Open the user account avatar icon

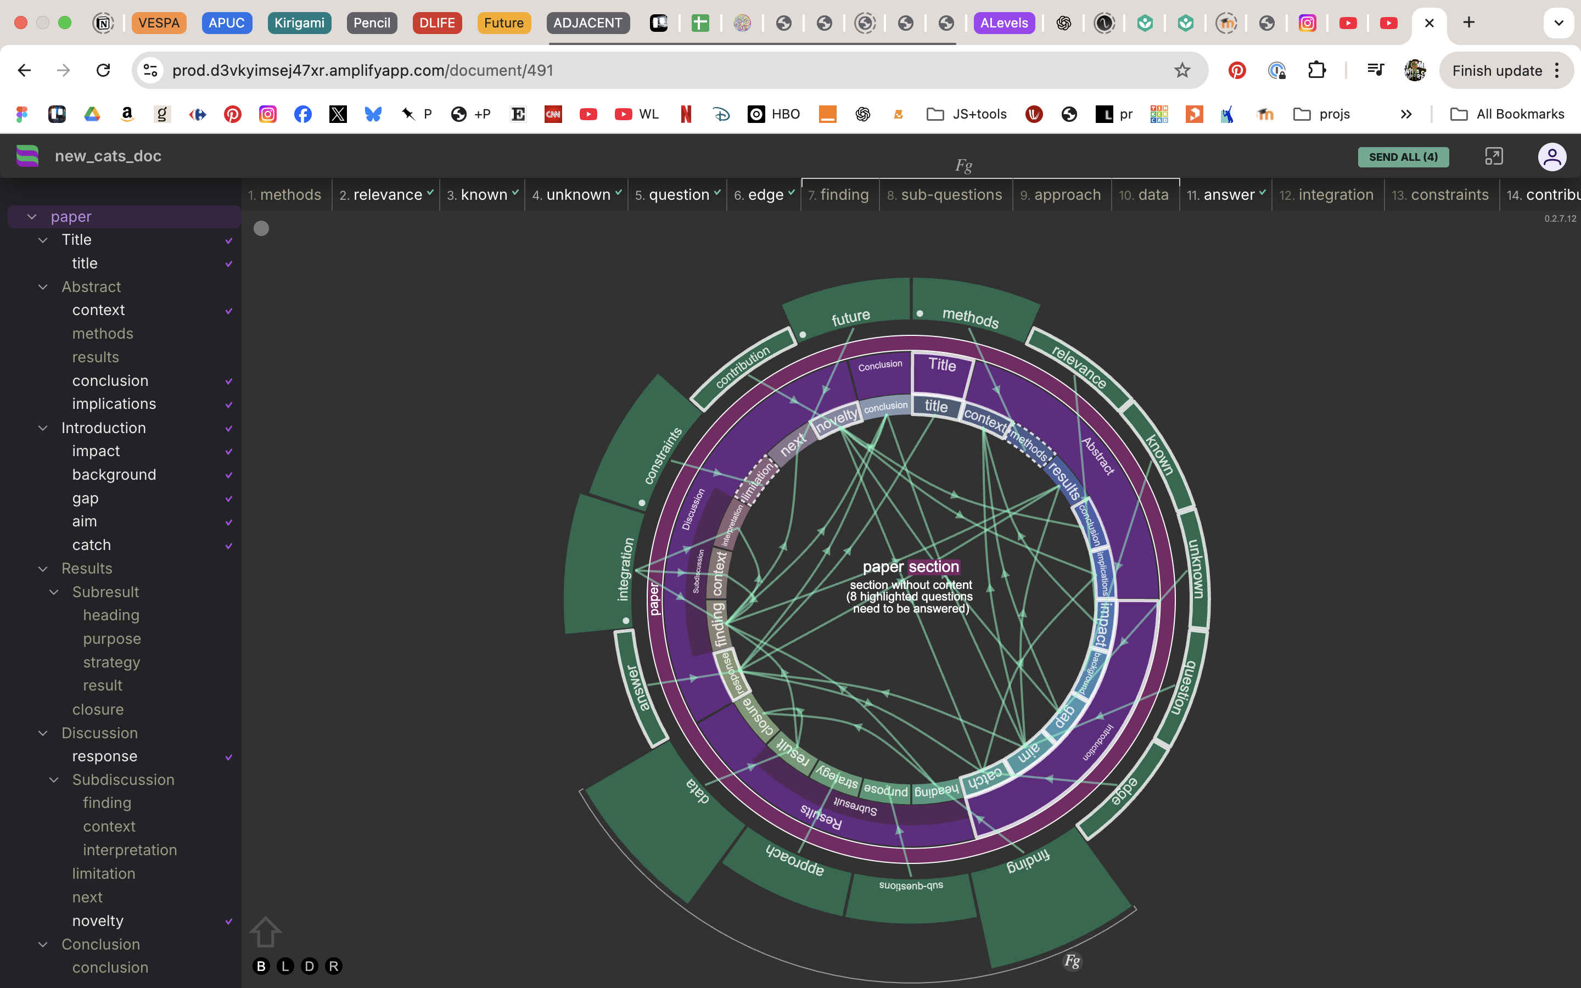pyautogui.click(x=1551, y=157)
